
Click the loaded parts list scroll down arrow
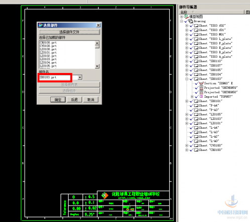coord(97,66)
